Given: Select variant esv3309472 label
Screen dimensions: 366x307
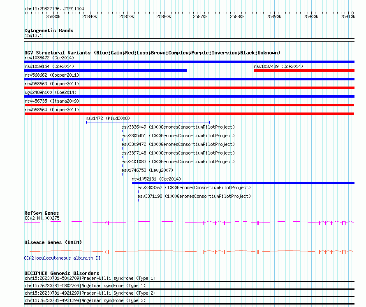Looking at the screenshot, I should [x=178, y=144].
